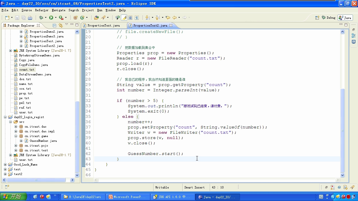Open the Project menu
The height and width of the screenshot is (201, 358).
click(x=88, y=10)
